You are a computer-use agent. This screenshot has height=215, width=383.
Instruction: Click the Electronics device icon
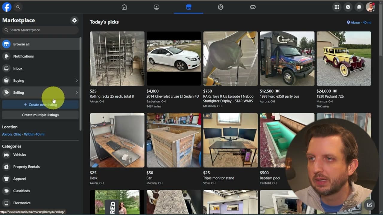click(6, 203)
